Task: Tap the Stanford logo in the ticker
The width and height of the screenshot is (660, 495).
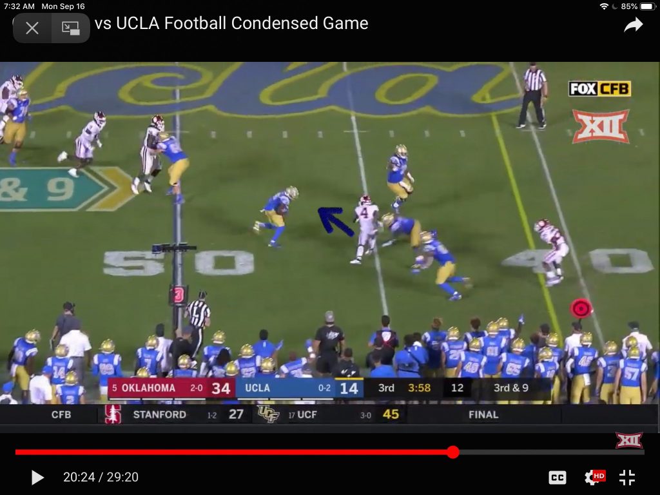Action: coord(113,414)
